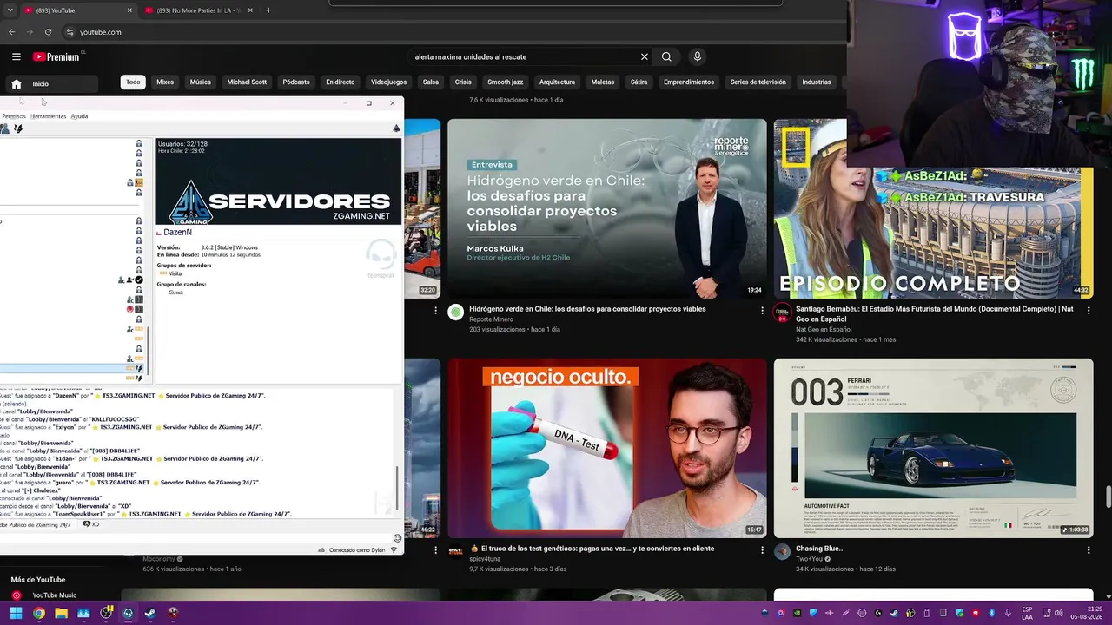This screenshot has width=1112, height=625.
Task: Select the Todo filter chip
Action: tap(133, 82)
